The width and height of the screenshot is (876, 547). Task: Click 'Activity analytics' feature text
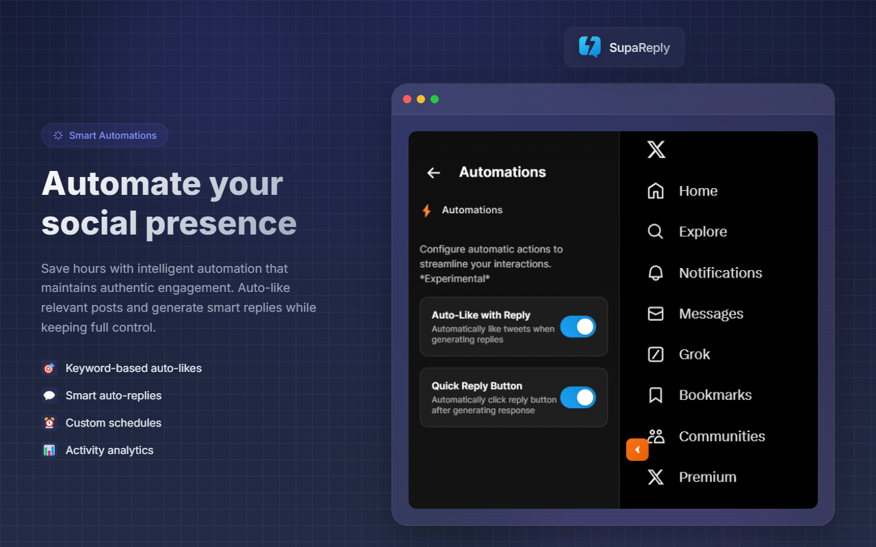point(109,451)
